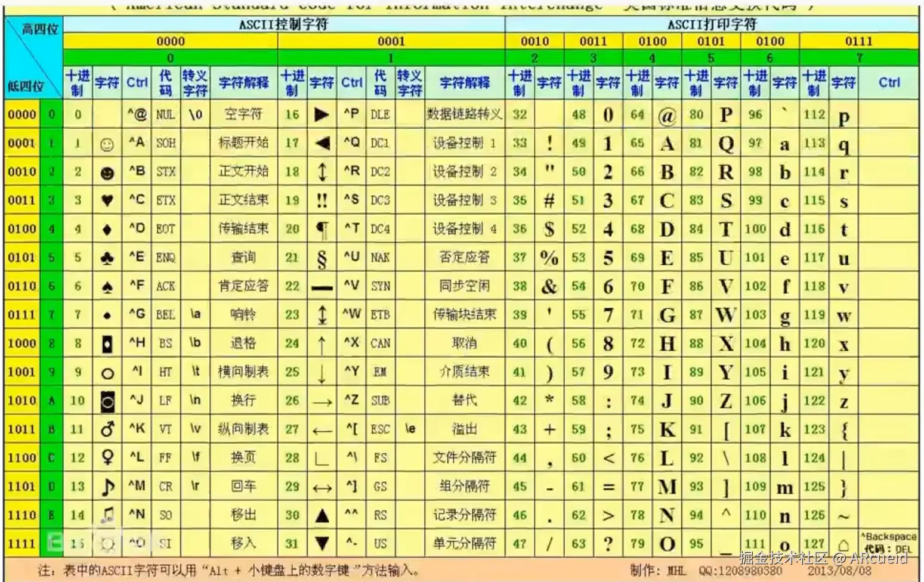Screen dimensions: 924x582
Task: Select the female symbol character cell
Action: click(x=107, y=458)
